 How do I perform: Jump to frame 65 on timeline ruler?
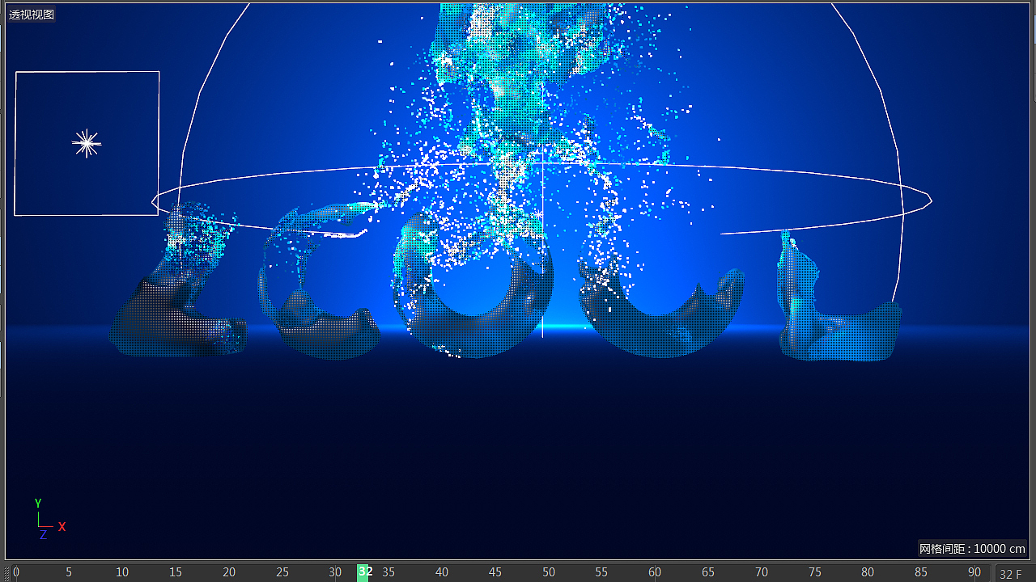click(708, 572)
